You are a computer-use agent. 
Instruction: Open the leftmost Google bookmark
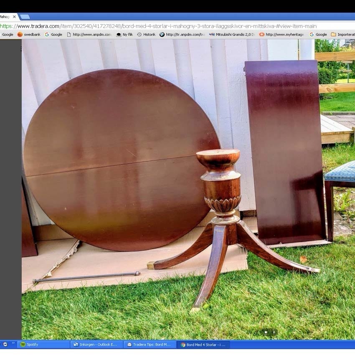point(7,34)
